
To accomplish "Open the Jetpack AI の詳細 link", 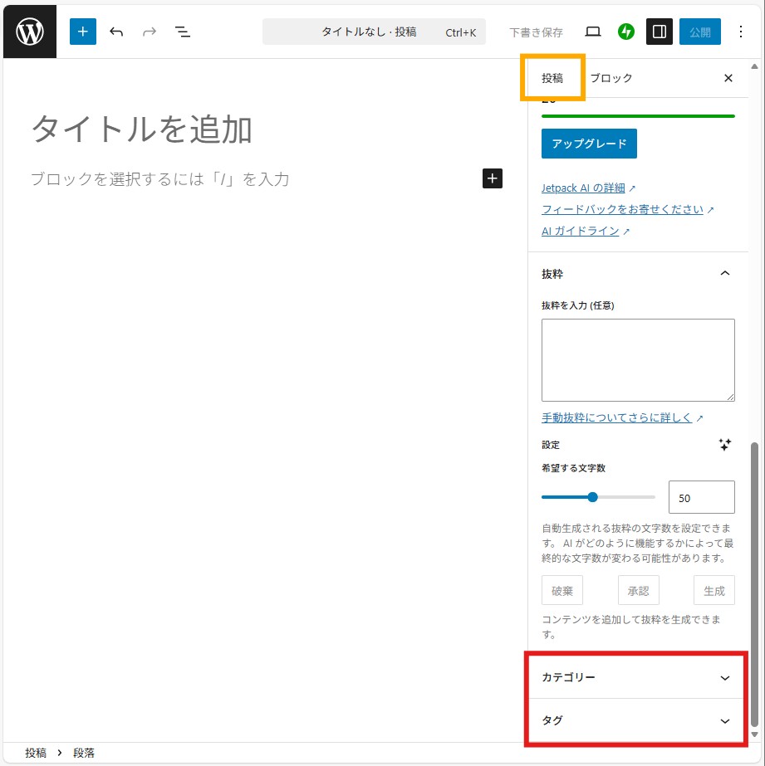I will point(583,188).
